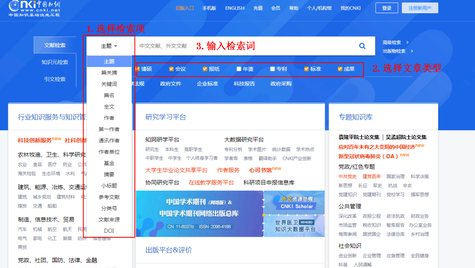This screenshot has width=475, height=268.
Task: Open 中国学术期刊 banner
Action: coord(200,214)
